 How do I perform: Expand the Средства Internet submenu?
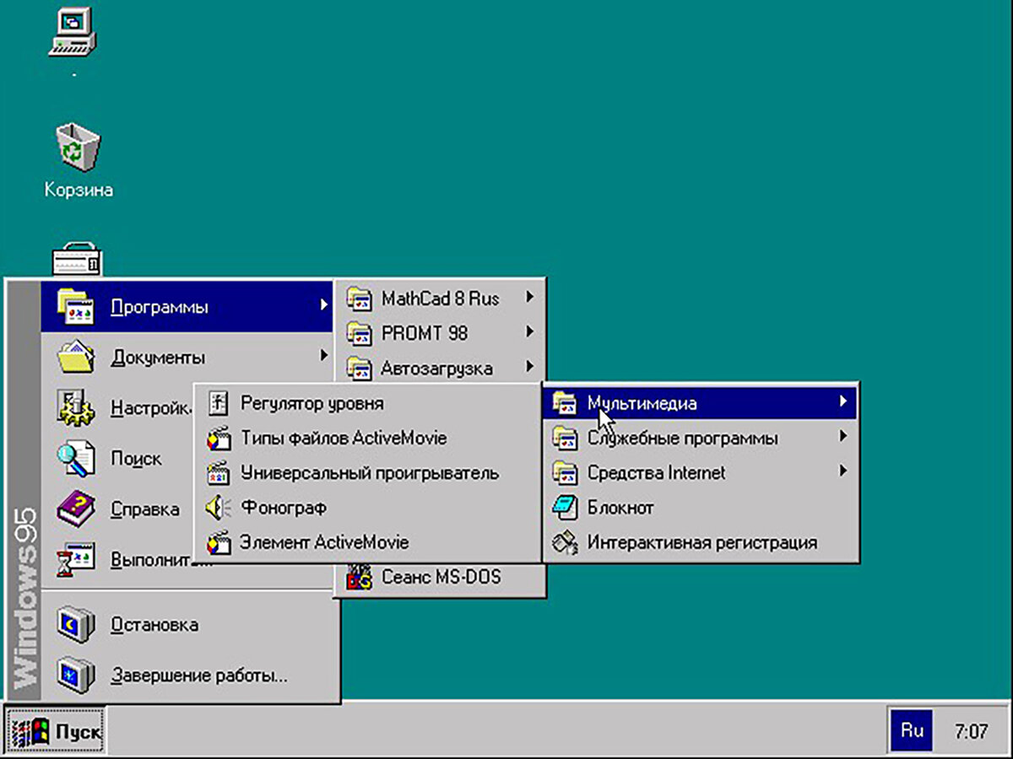844,472
